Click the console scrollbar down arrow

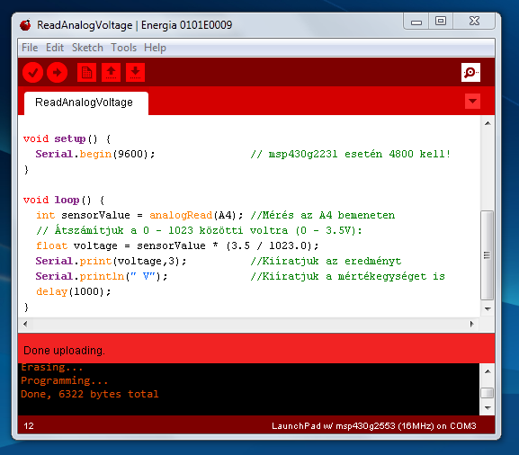click(488, 407)
